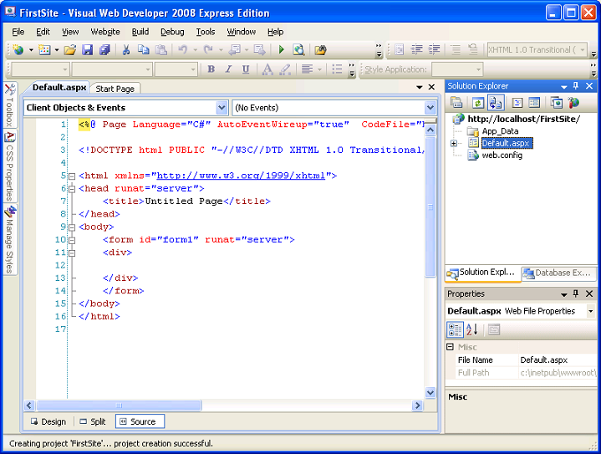Screen dimensions: 601x454
Task: Collapse the html element outline on line 5
Action: coord(72,176)
